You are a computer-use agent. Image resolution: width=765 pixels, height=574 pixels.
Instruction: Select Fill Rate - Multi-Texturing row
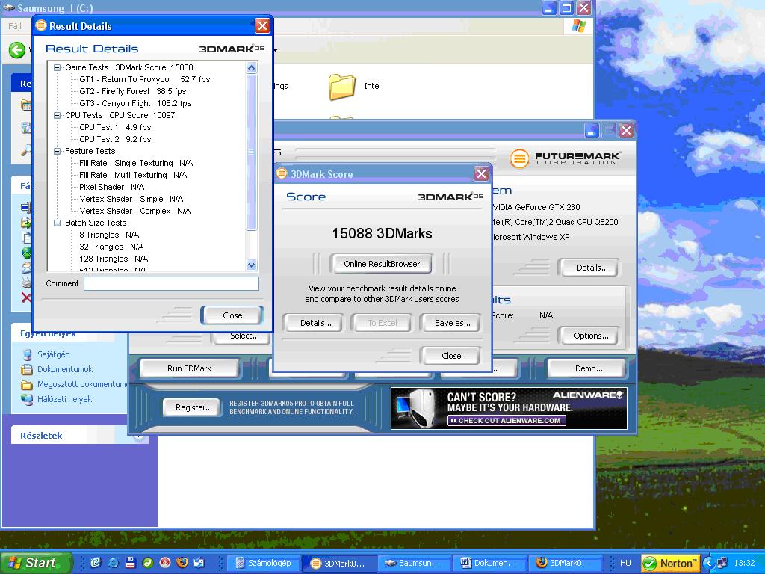tap(133, 175)
